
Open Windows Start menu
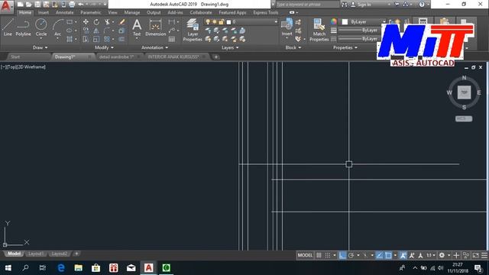click(x=8, y=268)
